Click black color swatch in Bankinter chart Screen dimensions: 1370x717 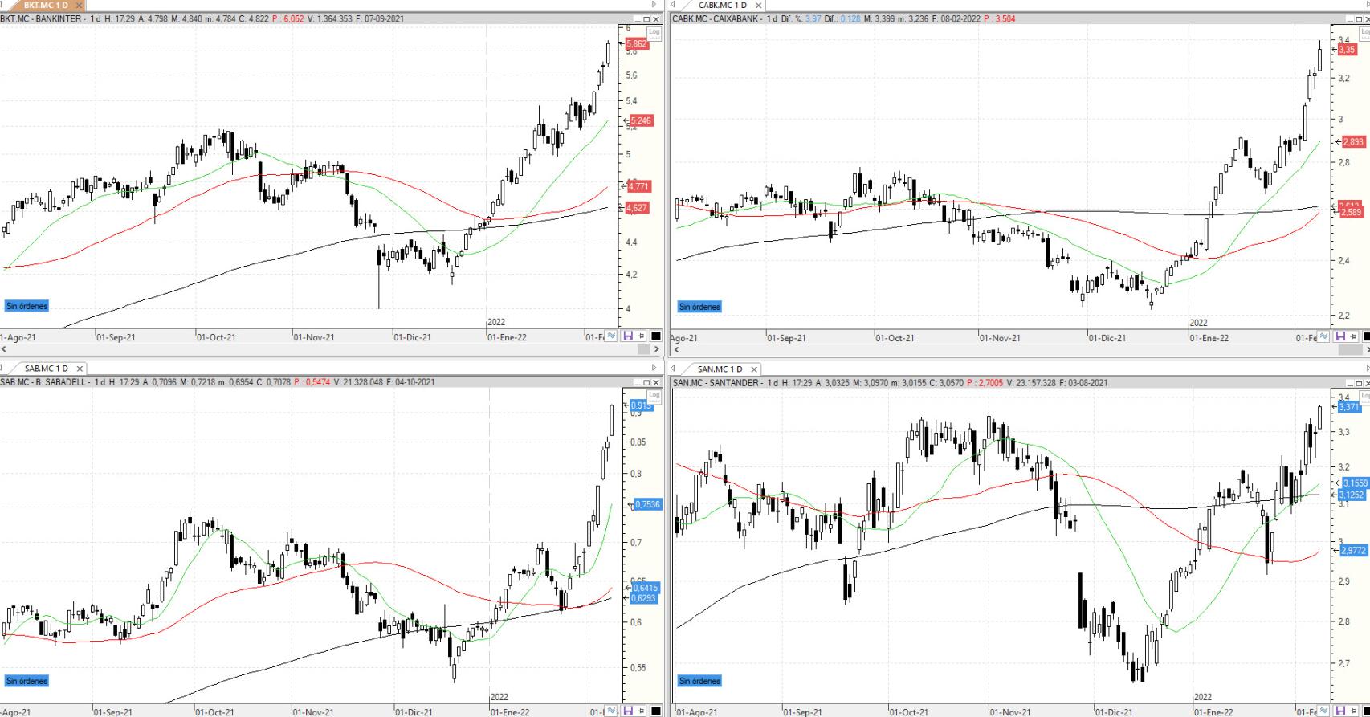[x=655, y=336]
